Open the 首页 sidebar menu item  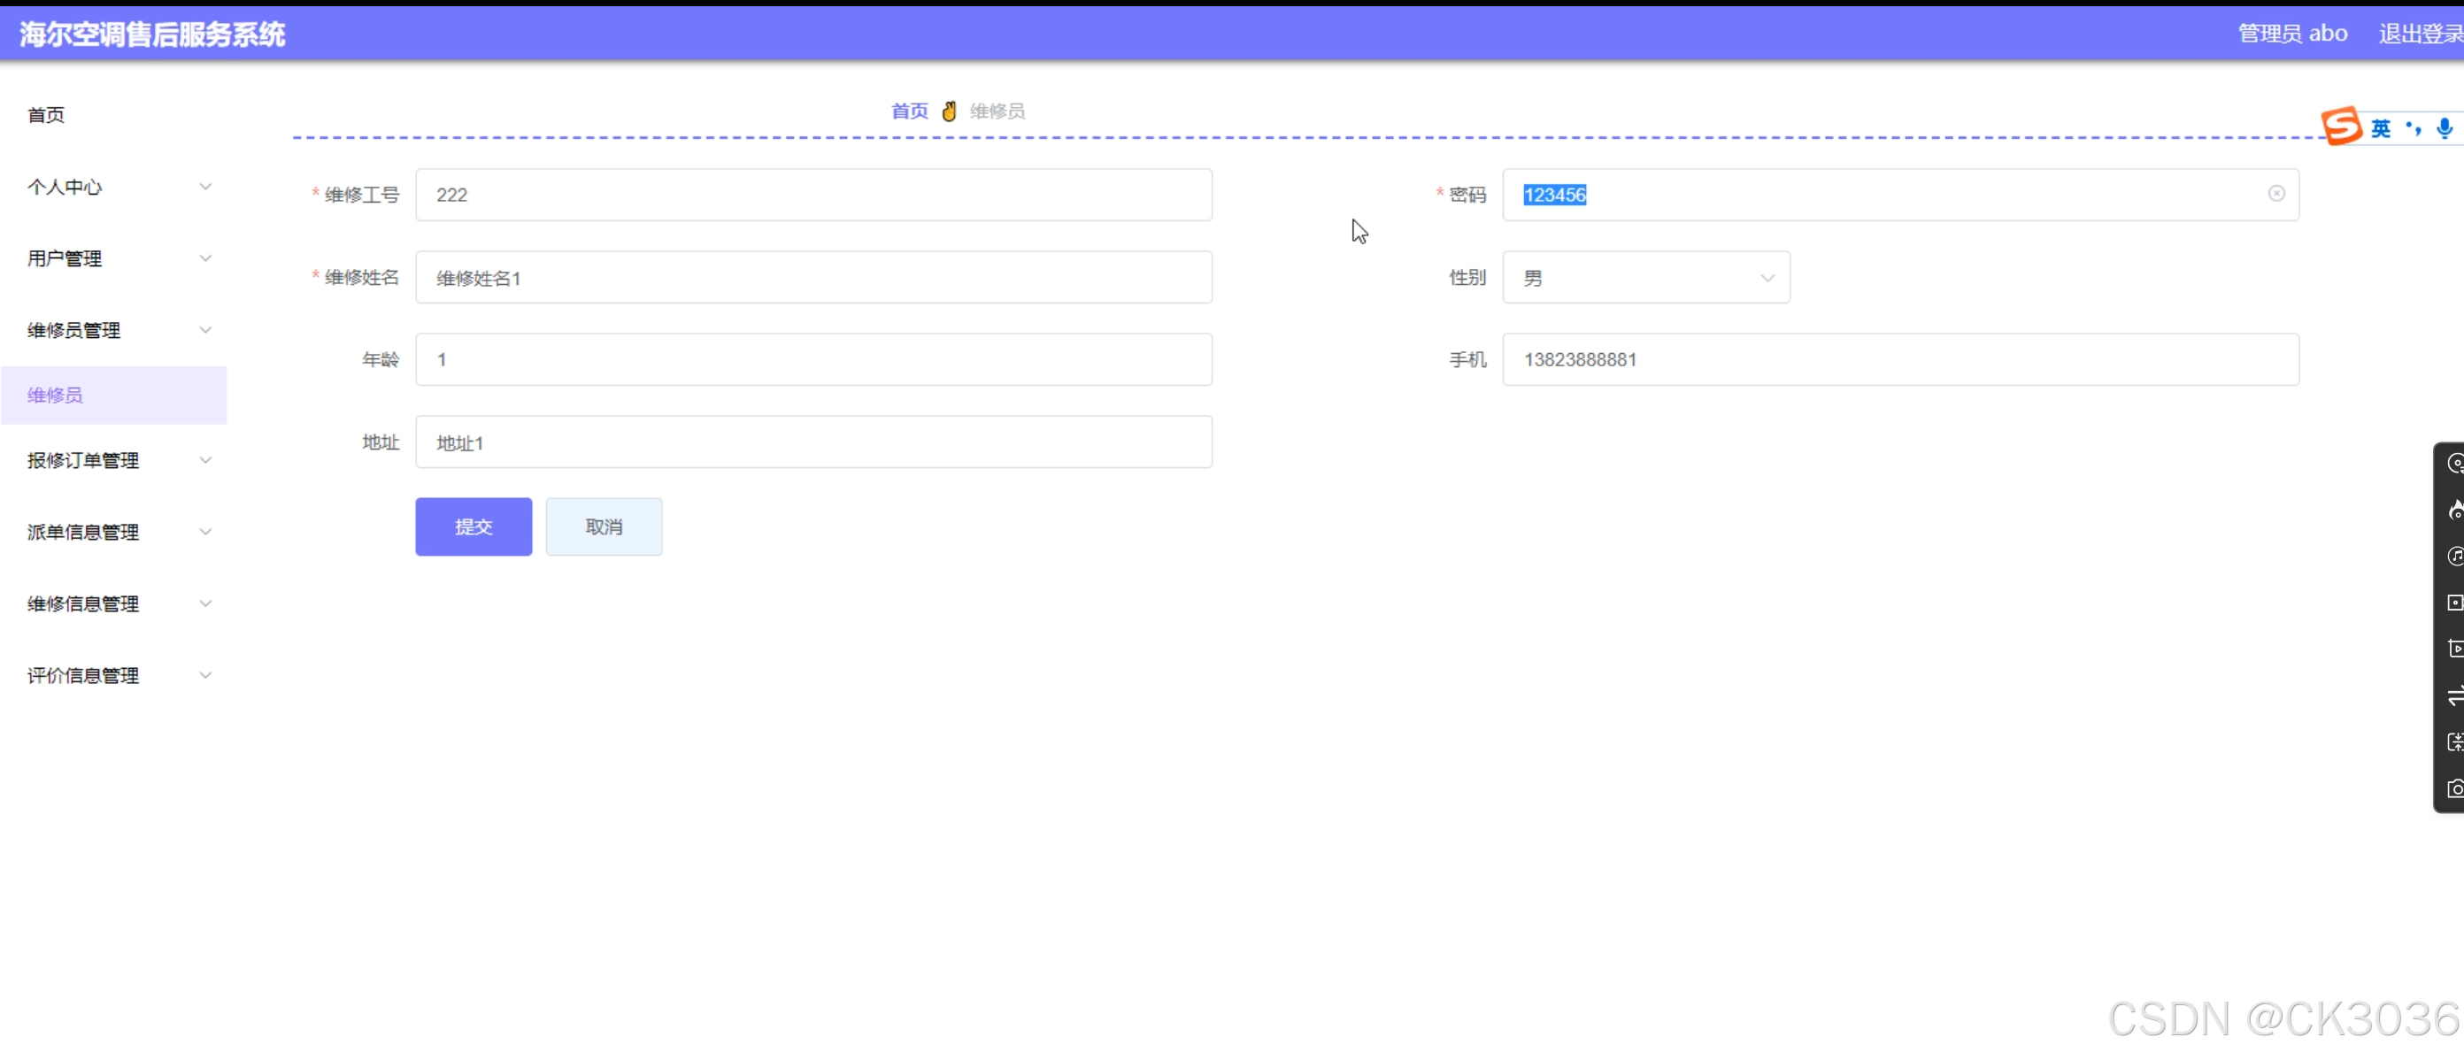click(x=46, y=115)
